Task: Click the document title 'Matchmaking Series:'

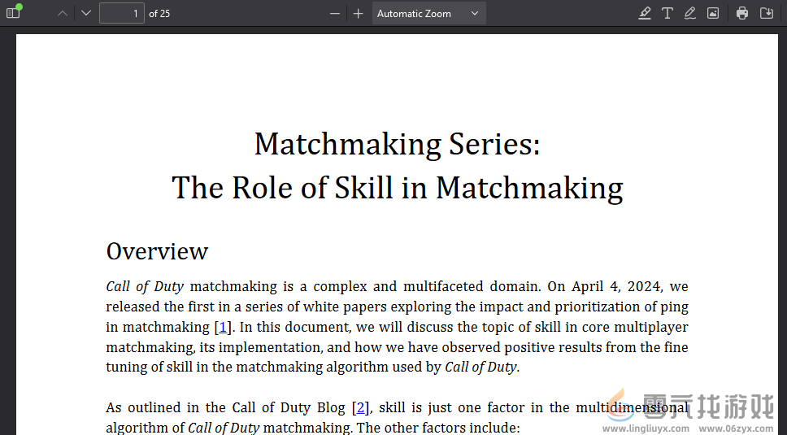Action: tap(397, 145)
